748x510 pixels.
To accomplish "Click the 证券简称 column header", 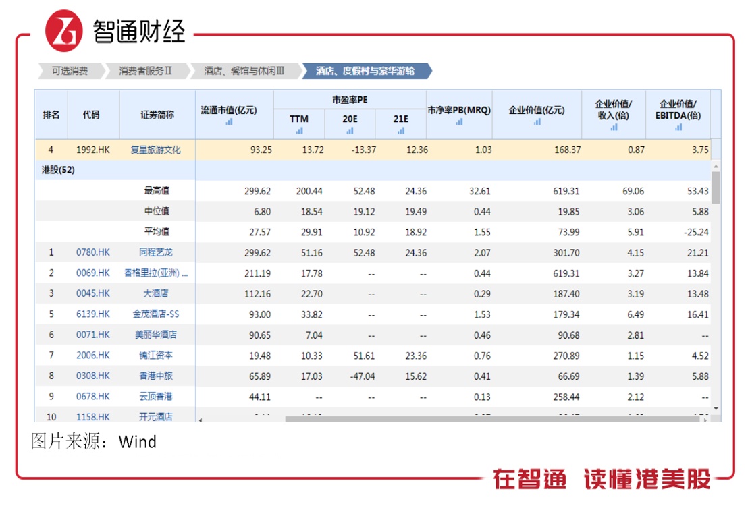I will [157, 115].
